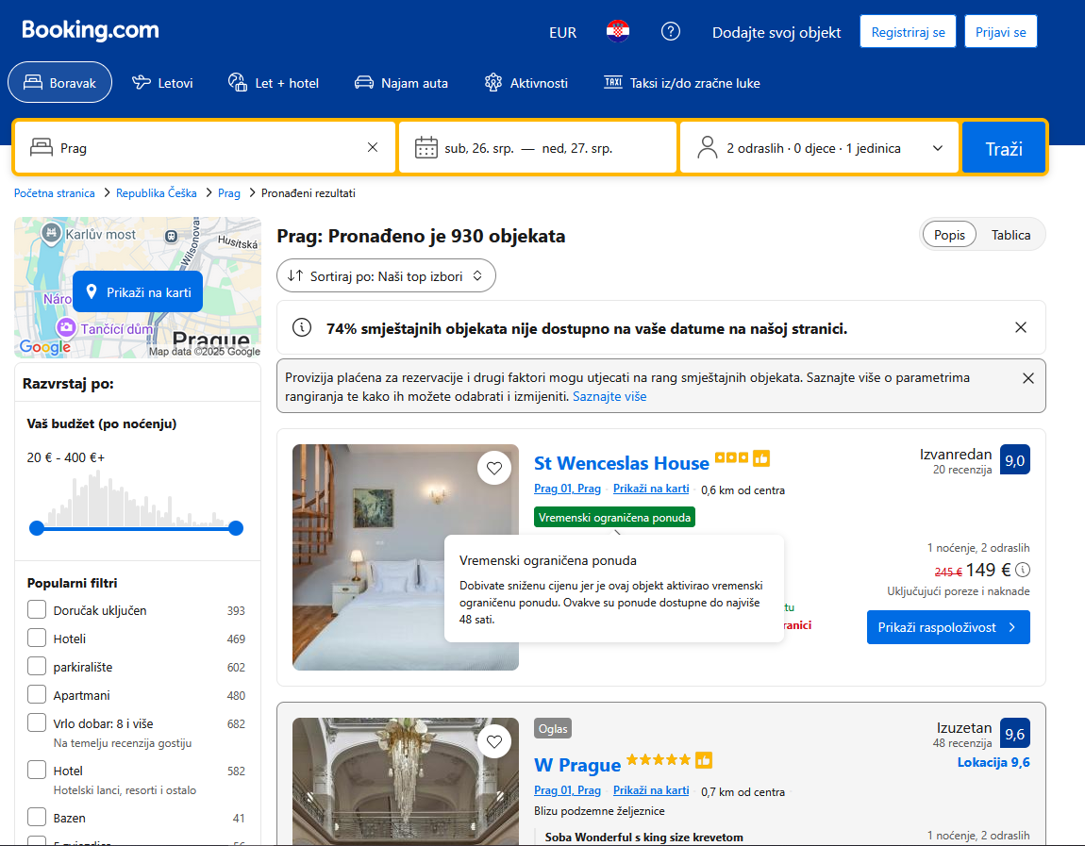The height and width of the screenshot is (846, 1085).
Task: Expand the guests and rooms selector
Action: [x=819, y=147]
